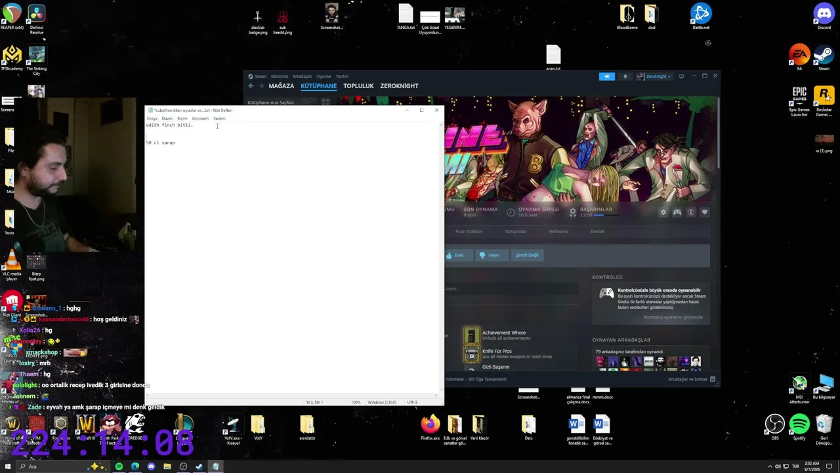Toggle Steam library grid view icon

325,102
